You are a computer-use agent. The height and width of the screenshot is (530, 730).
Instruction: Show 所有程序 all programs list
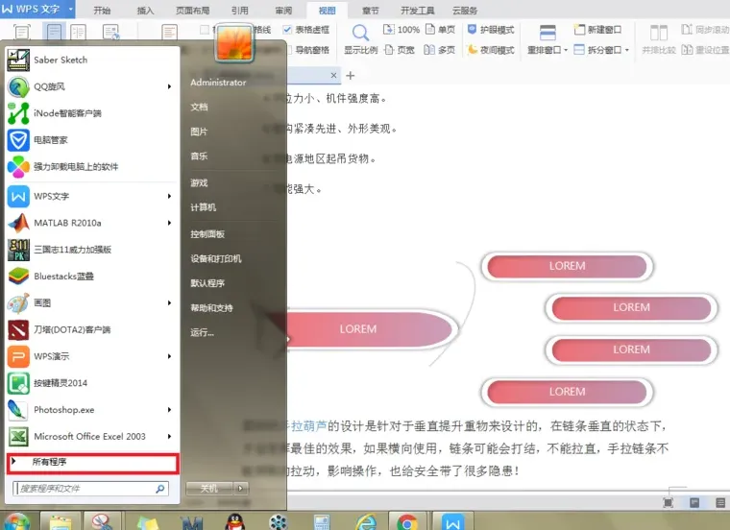92,463
